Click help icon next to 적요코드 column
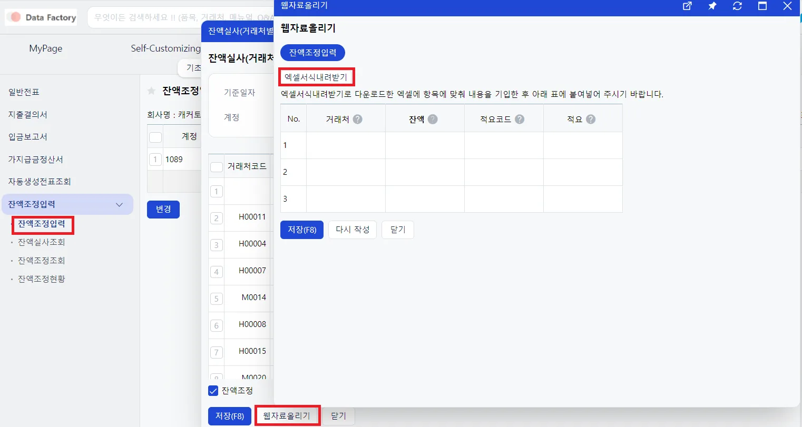The image size is (802, 427). [520, 119]
